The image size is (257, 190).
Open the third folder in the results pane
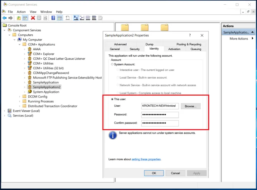pos(165,27)
